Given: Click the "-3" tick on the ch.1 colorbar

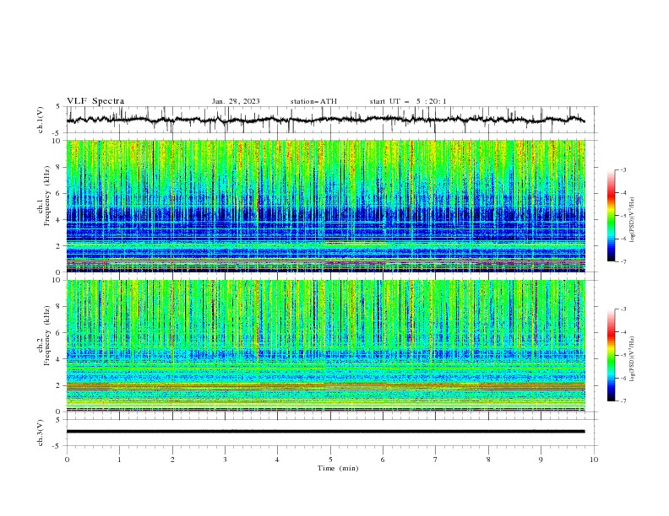Looking at the screenshot, I should click(623, 170).
